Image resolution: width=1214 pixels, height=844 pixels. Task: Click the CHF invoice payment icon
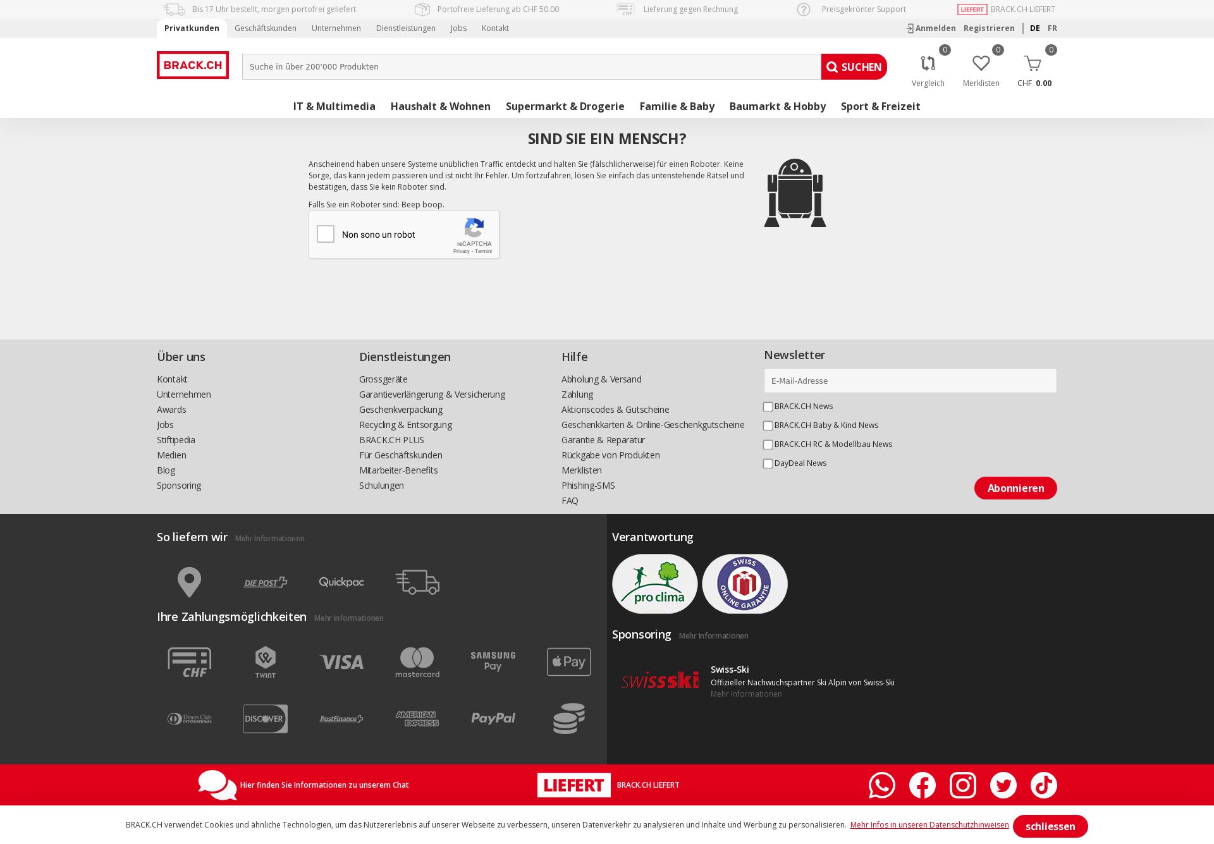click(x=190, y=662)
